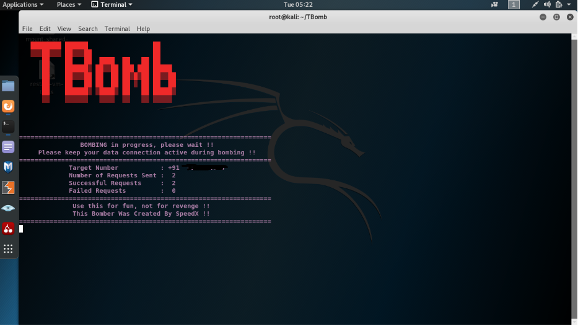The image size is (578, 326).
Task: Expand the system menu arrow
Action: coord(569,4)
